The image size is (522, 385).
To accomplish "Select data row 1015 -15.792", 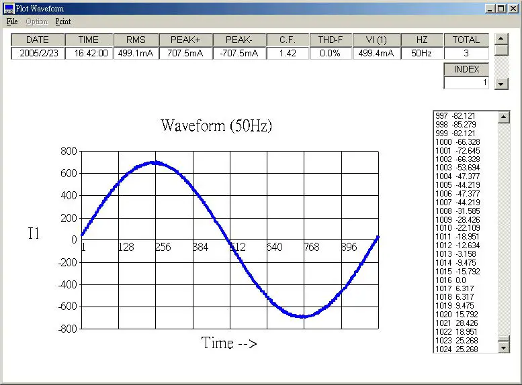I will pos(466,271).
